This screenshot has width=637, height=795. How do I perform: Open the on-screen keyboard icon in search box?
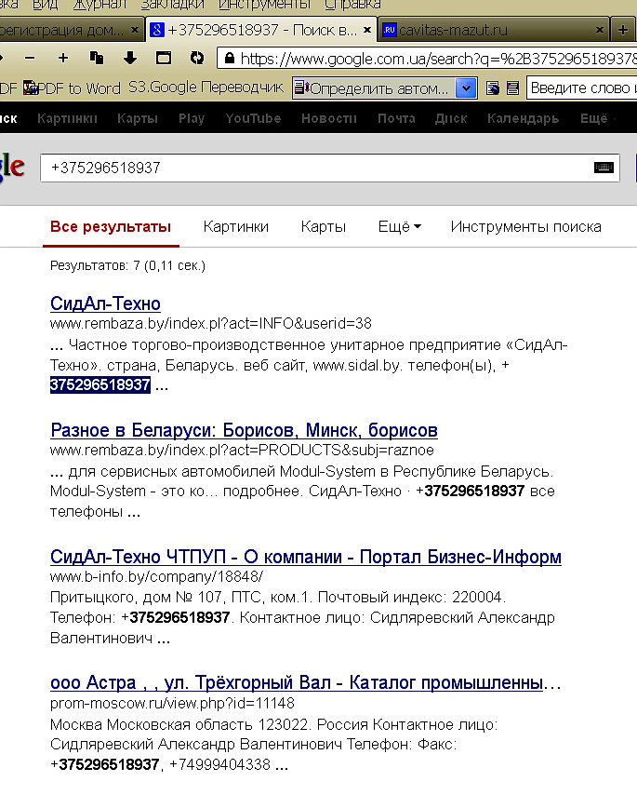pyautogui.click(x=604, y=168)
